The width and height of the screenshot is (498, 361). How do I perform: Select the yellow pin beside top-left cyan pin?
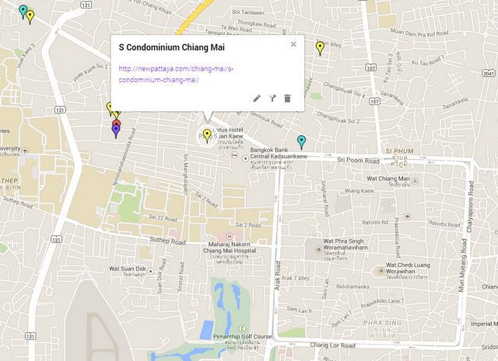30,17
